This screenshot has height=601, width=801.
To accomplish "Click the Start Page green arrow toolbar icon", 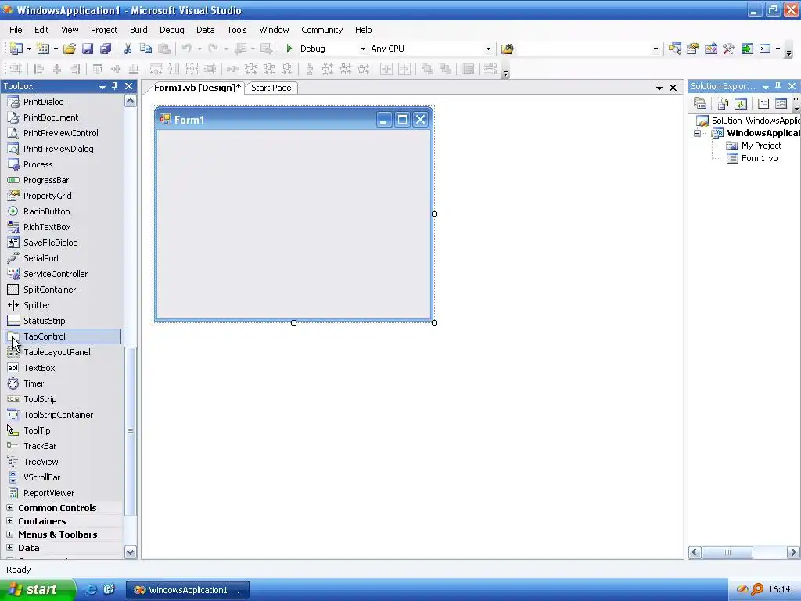I will pyautogui.click(x=747, y=49).
